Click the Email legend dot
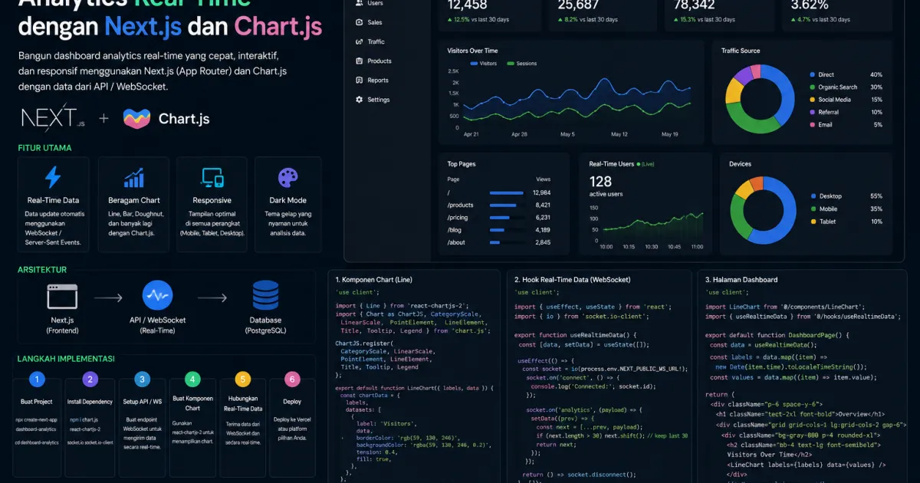 point(812,124)
